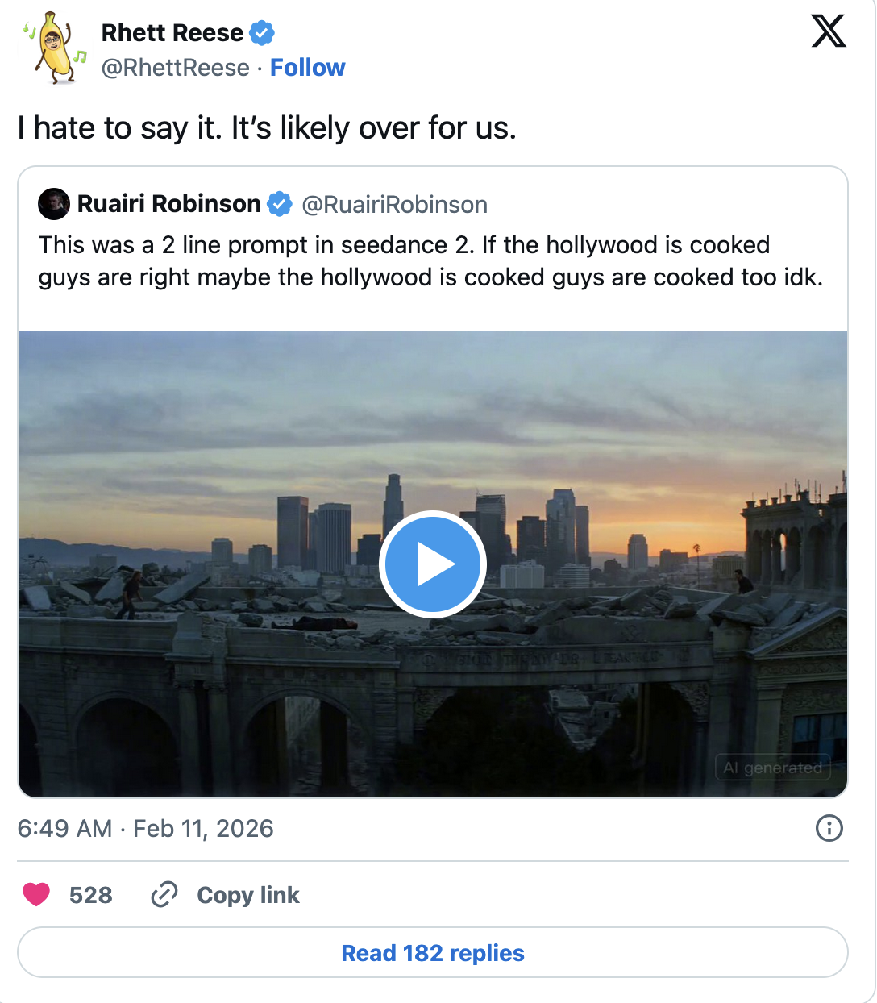Unfollow by clicking the Follow toggle

(x=309, y=68)
